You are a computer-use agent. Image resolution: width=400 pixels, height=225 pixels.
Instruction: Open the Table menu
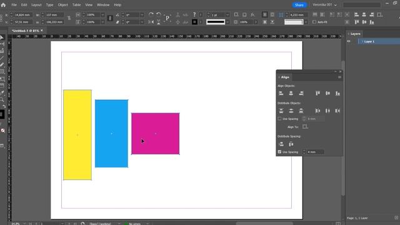coord(76,5)
